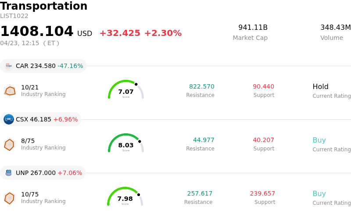Screen dimensions: 351x214
Task: Select the Buy current rating for UNP
Action: click(x=319, y=194)
